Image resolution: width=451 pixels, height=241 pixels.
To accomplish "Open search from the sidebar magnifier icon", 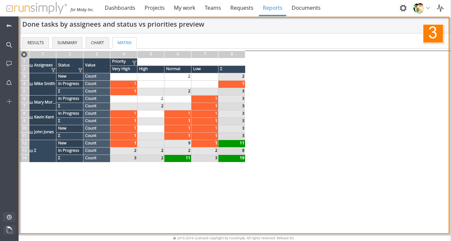I will [x=9, y=45].
